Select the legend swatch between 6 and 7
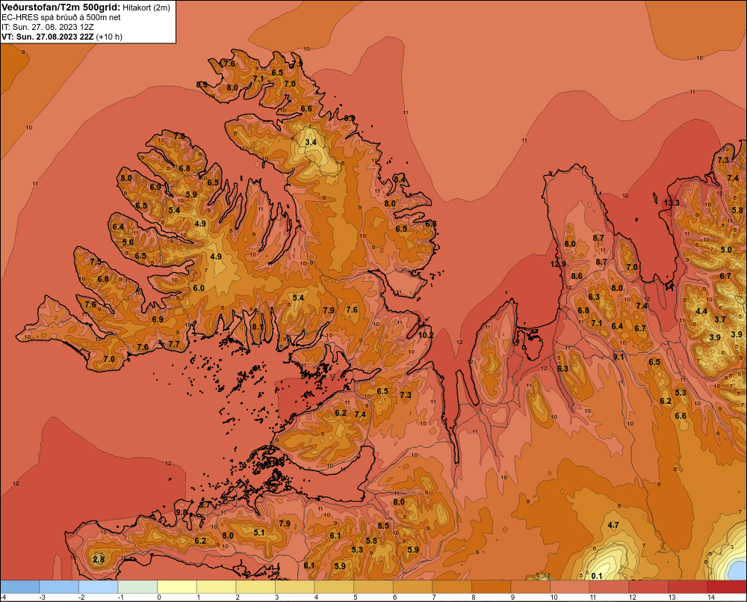Image resolution: width=747 pixels, height=602 pixels. (x=413, y=587)
